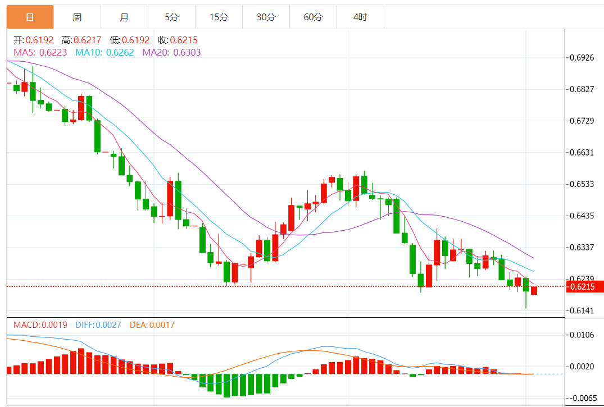The width and height of the screenshot is (604, 407).
Task: Click the 高:0.6217 high price value
Action: coord(81,40)
